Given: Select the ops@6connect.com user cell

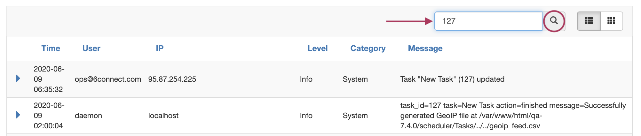Looking at the screenshot, I should pos(108,79).
